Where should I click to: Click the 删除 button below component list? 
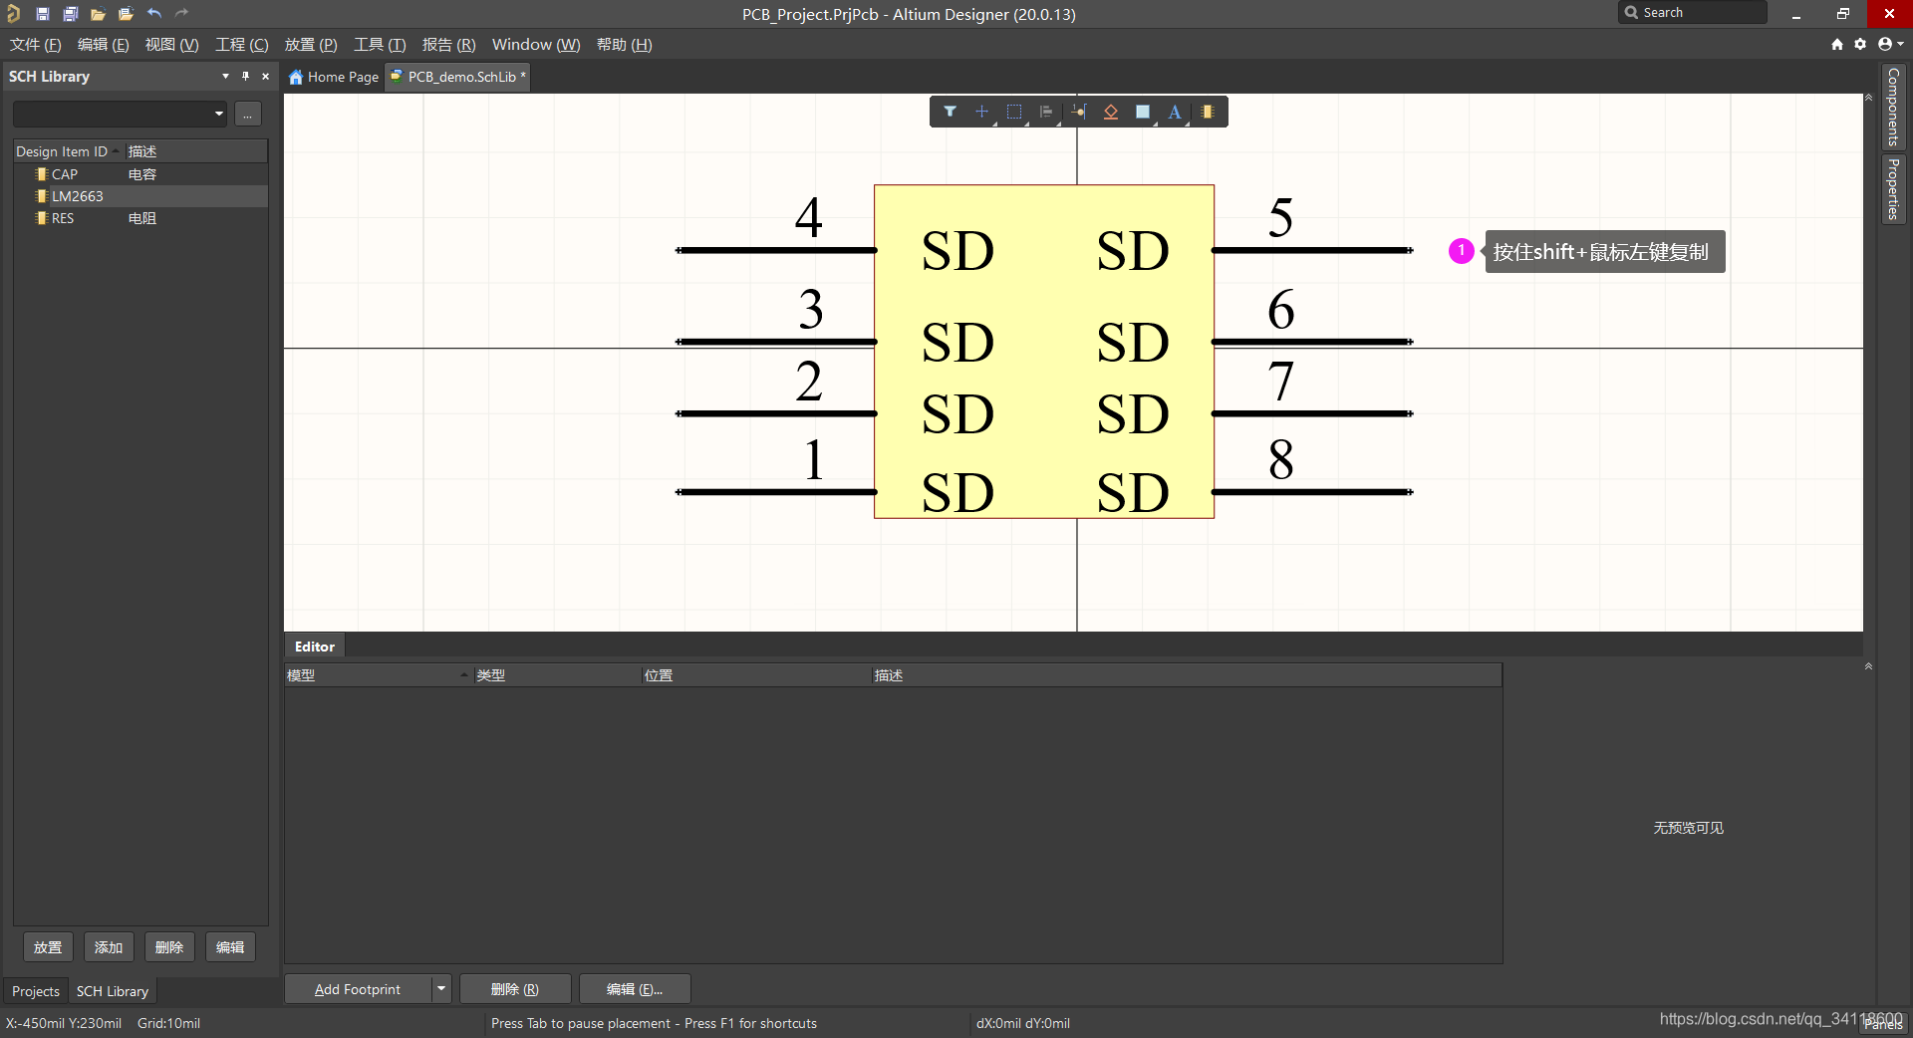pos(169,947)
